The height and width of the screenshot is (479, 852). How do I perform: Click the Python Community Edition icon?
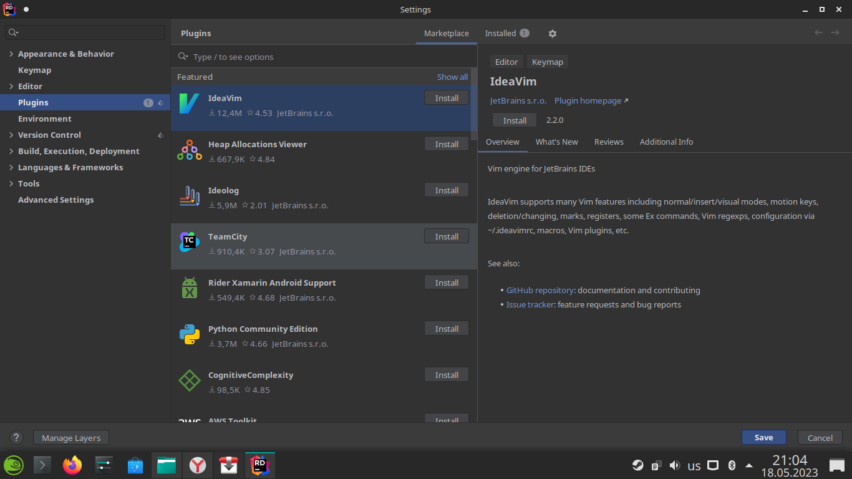tap(189, 334)
